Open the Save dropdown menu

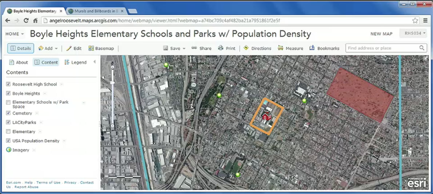tap(174, 48)
